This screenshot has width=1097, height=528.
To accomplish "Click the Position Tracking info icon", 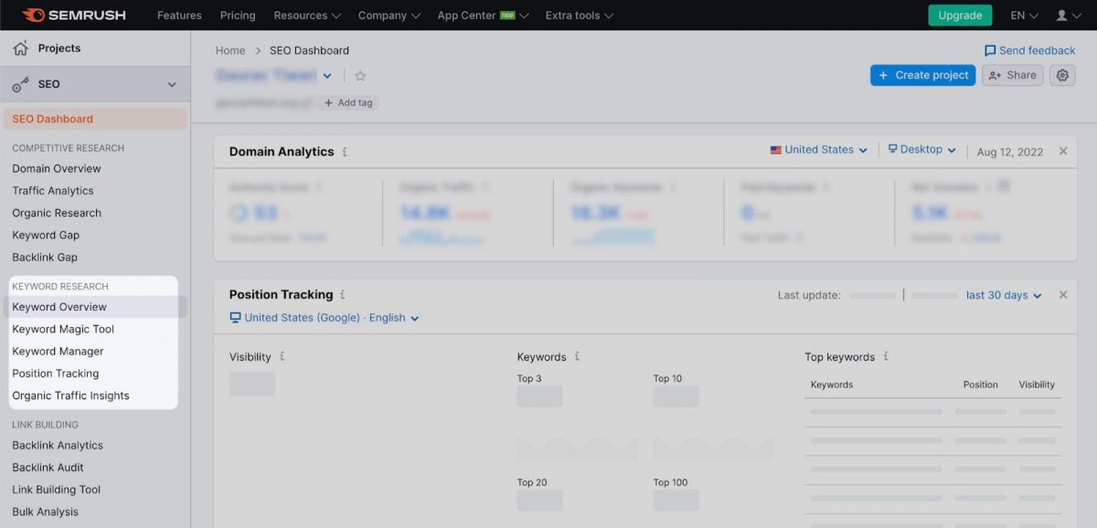I will click(342, 294).
